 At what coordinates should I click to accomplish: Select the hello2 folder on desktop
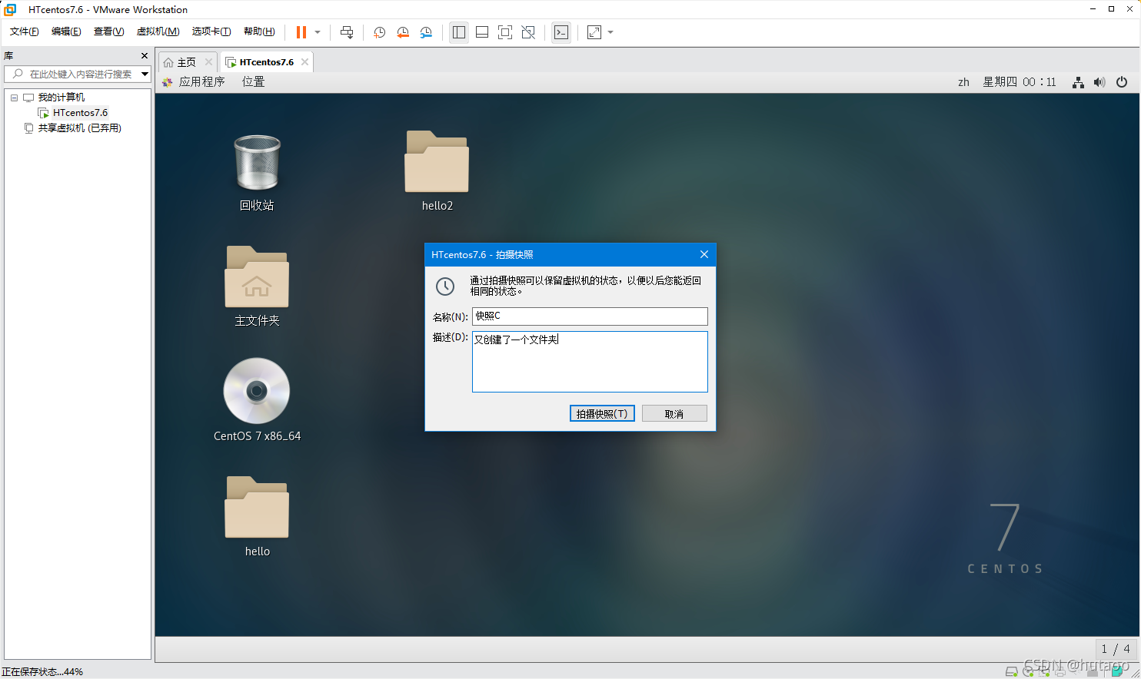point(437,171)
